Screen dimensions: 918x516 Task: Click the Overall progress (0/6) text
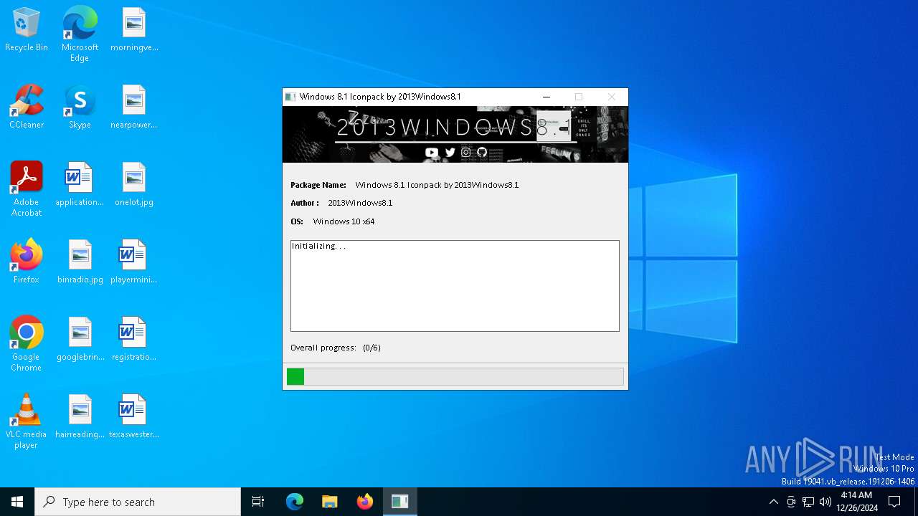(x=336, y=348)
